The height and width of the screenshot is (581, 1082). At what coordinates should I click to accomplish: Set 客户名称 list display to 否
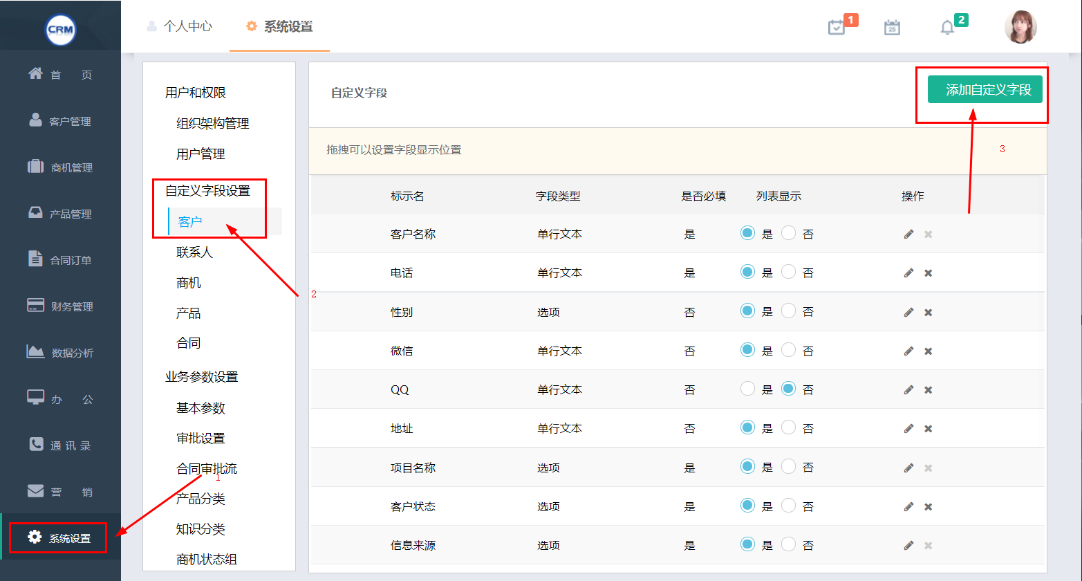(x=788, y=233)
